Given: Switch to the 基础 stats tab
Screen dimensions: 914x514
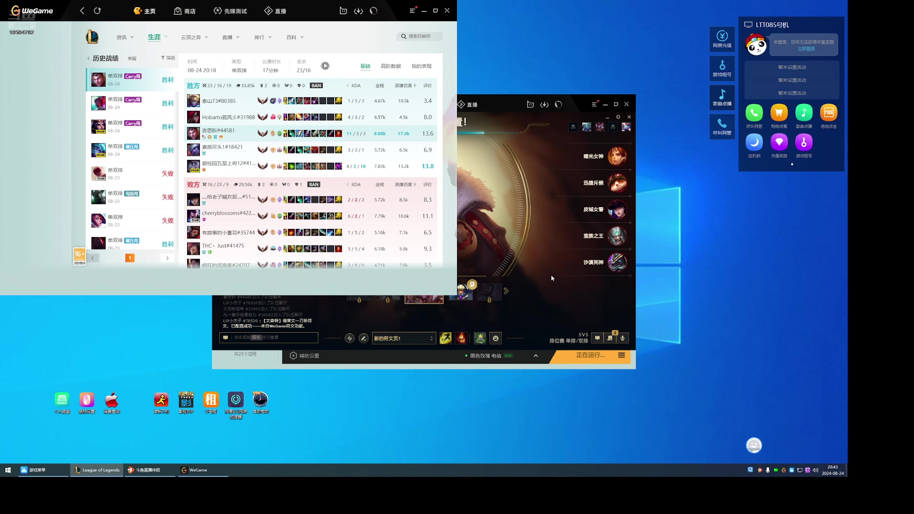Looking at the screenshot, I should click(365, 66).
